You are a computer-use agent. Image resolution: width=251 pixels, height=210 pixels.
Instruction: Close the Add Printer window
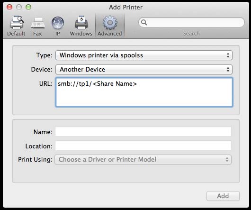tap(9, 7)
